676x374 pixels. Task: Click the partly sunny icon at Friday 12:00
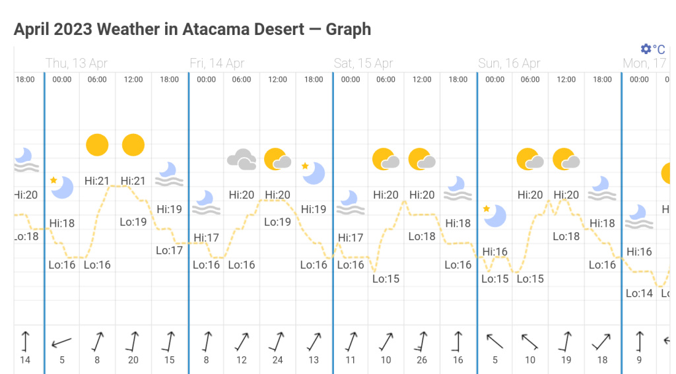[278, 159]
